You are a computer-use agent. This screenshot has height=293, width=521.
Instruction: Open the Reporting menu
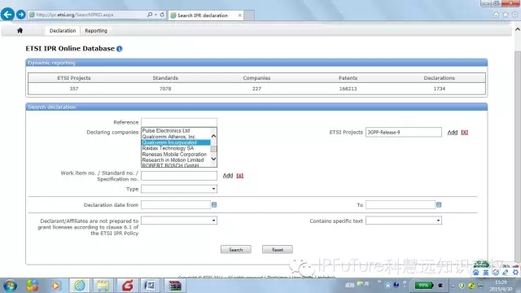point(96,31)
